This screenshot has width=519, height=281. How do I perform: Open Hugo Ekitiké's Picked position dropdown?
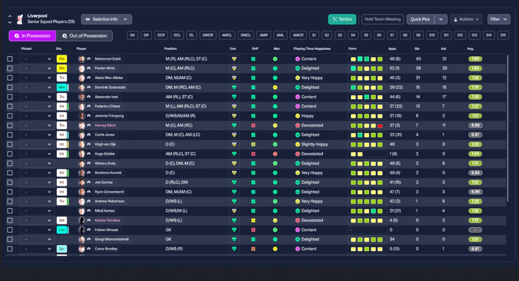tap(37, 154)
